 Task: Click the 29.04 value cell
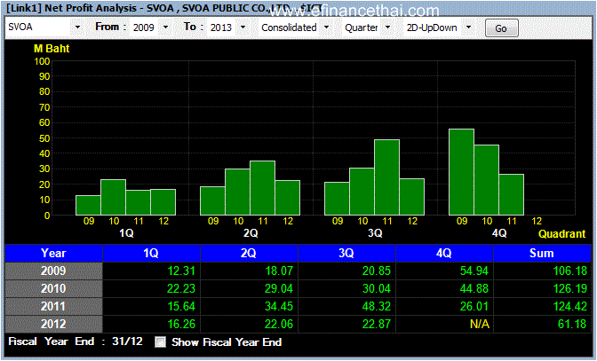click(x=249, y=289)
